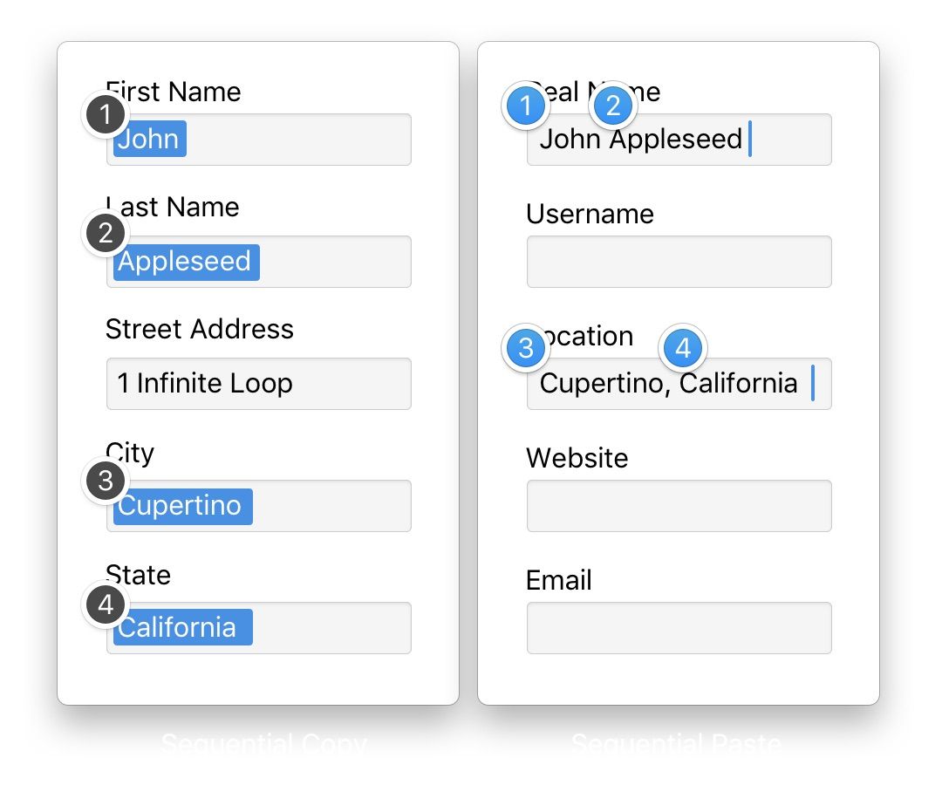Click the empty Username field

coord(679,262)
